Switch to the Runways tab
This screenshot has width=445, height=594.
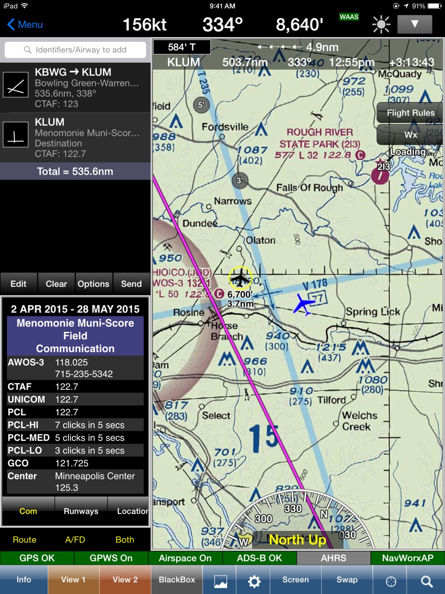click(x=81, y=511)
